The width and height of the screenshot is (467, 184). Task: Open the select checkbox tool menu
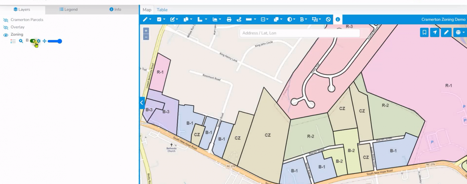[x=161, y=19]
